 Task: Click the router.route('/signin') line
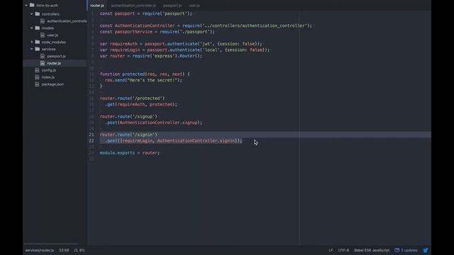point(128,135)
